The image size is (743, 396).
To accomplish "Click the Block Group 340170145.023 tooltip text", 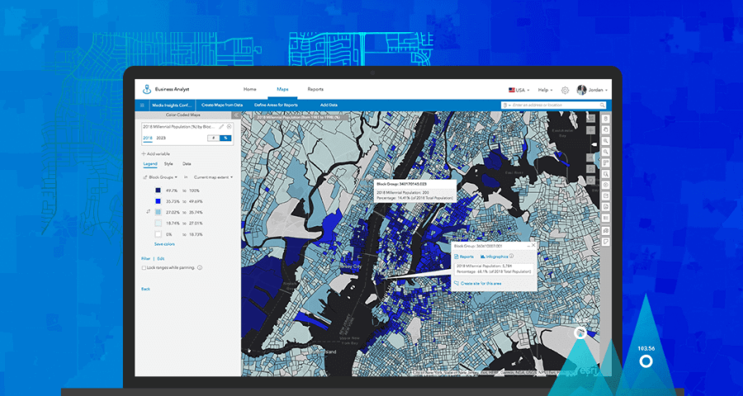I will click(402, 183).
